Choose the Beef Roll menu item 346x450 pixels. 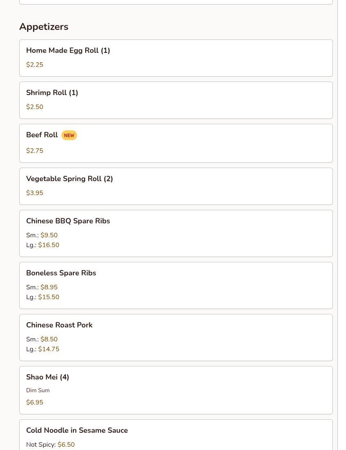(x=176, y=143)
